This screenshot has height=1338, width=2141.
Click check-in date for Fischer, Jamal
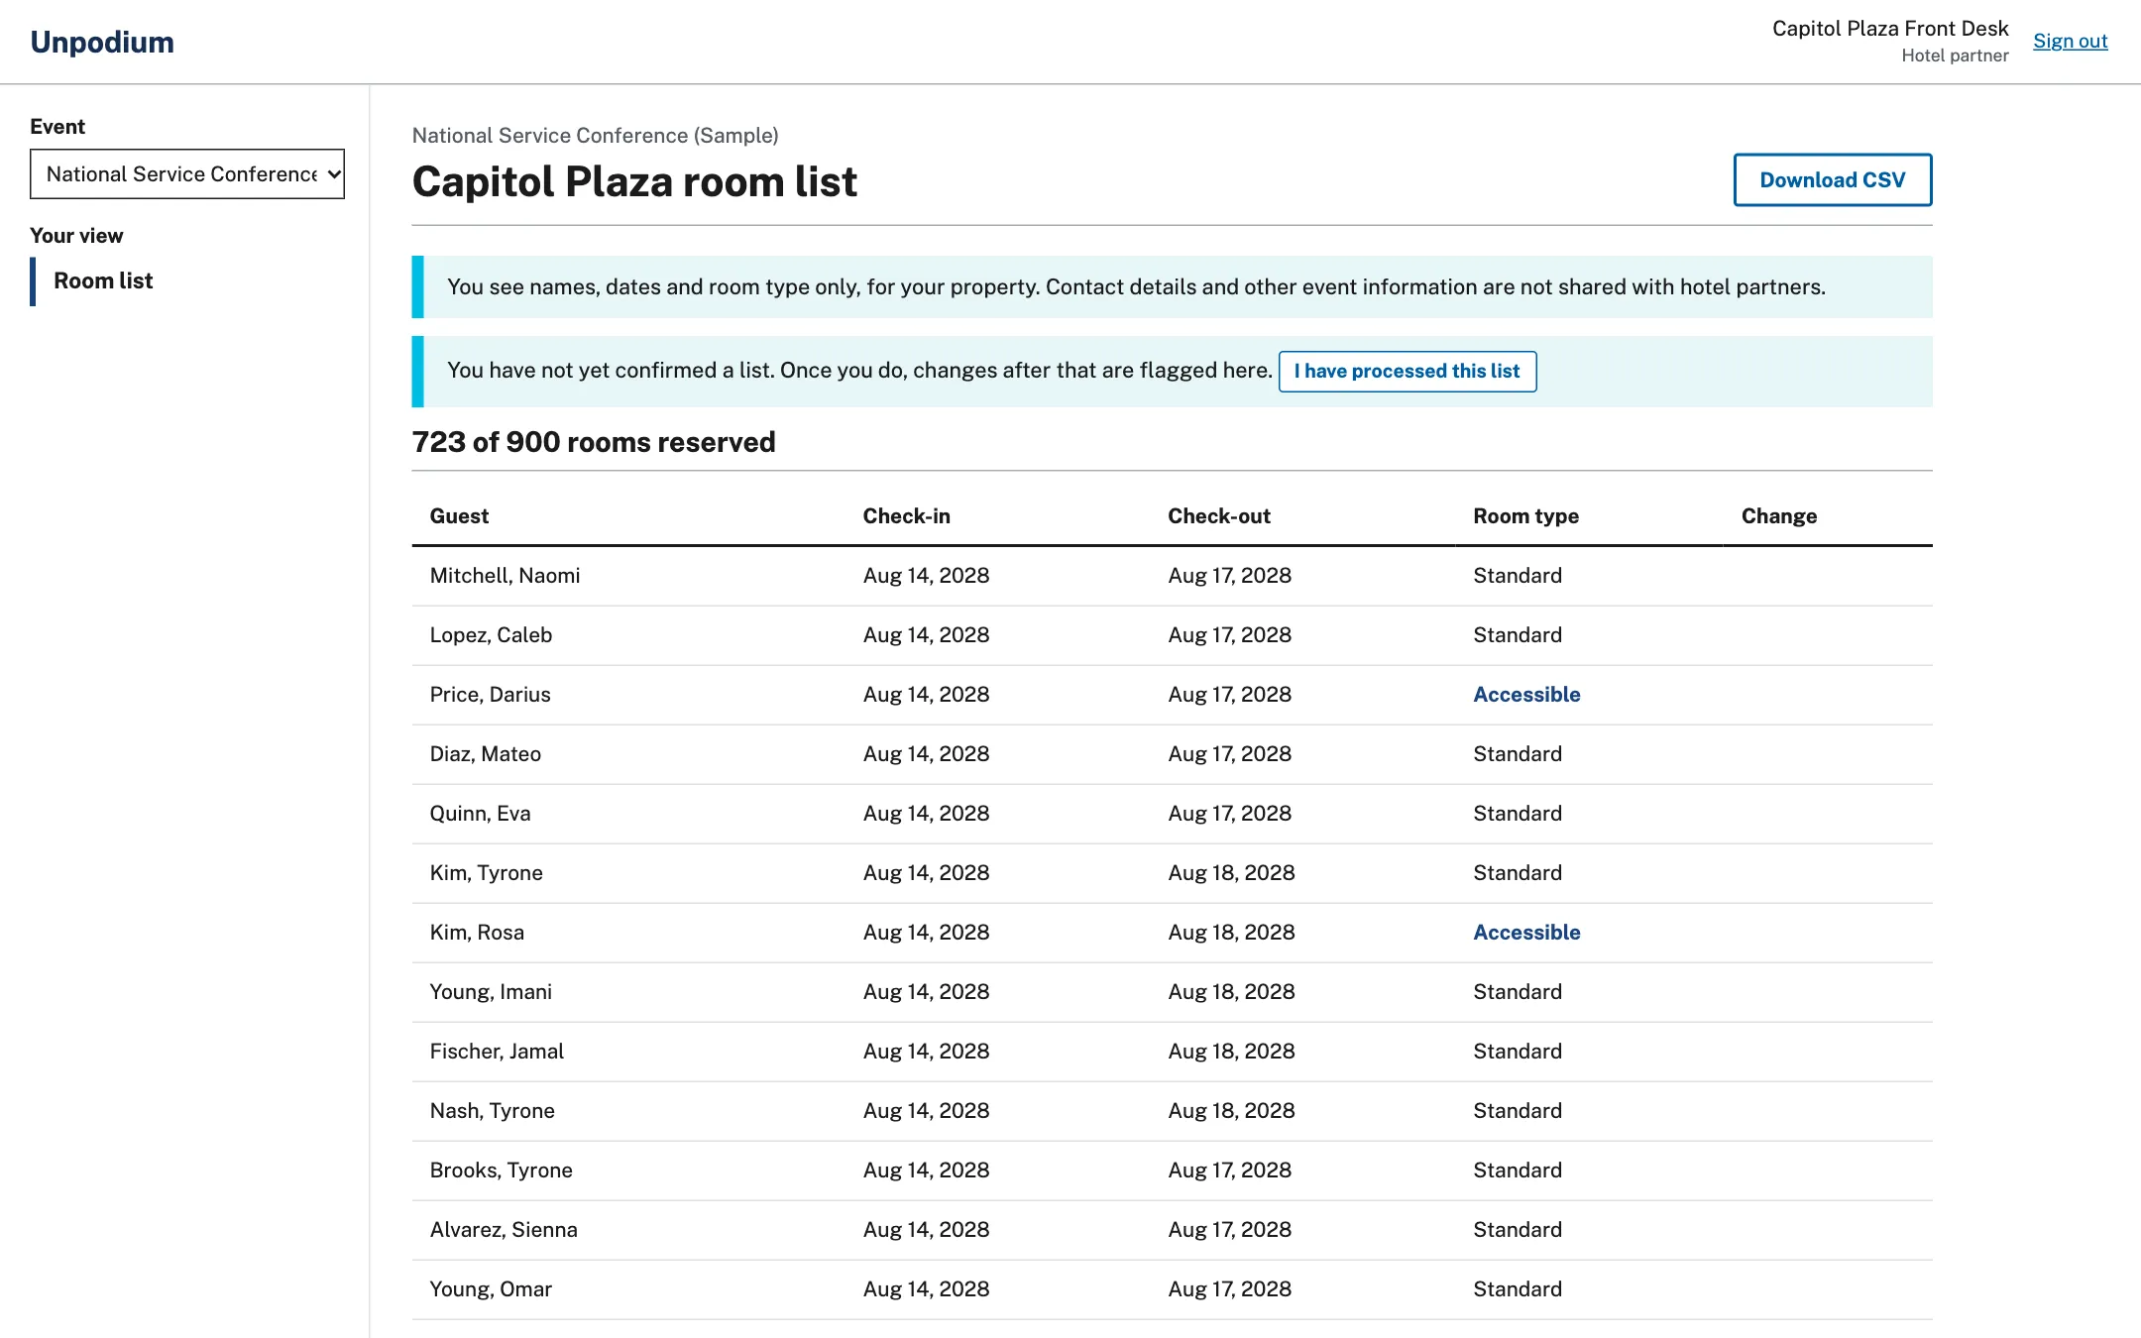[x=926, y=1052]
